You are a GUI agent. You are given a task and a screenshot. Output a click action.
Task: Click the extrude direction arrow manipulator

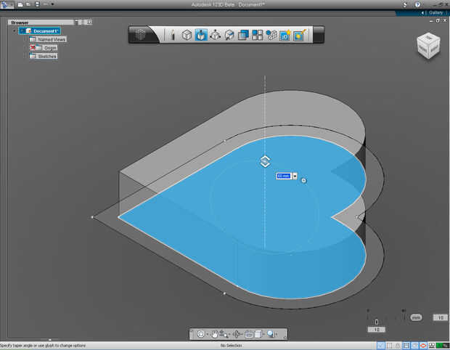[x=266, y=161]
